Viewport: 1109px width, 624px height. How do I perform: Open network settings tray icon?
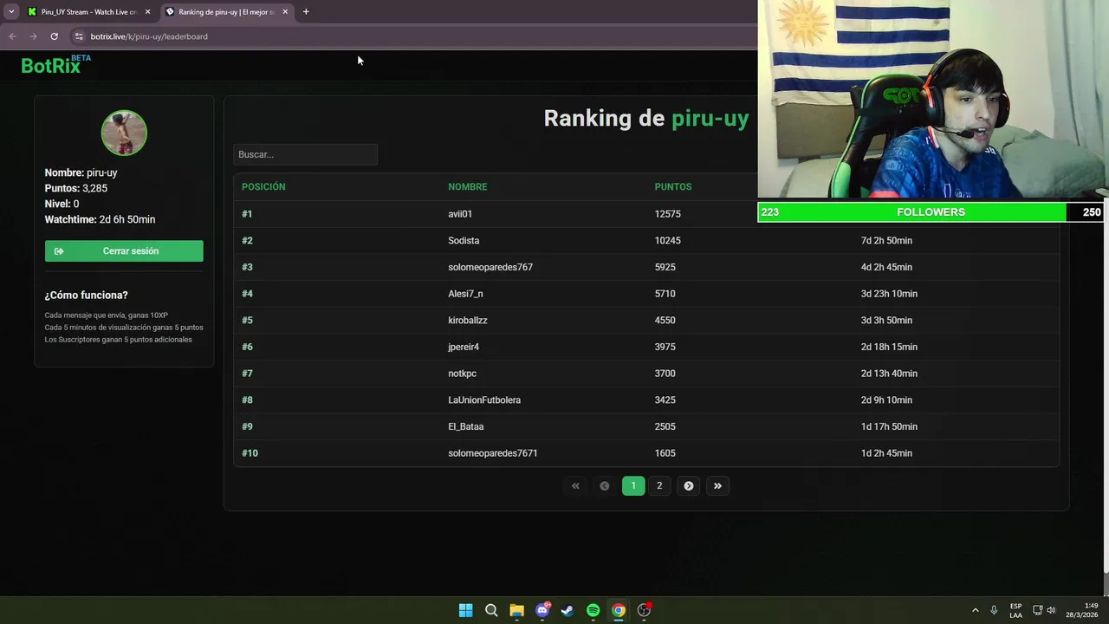pyautogui.click(x=1038, y=610)
